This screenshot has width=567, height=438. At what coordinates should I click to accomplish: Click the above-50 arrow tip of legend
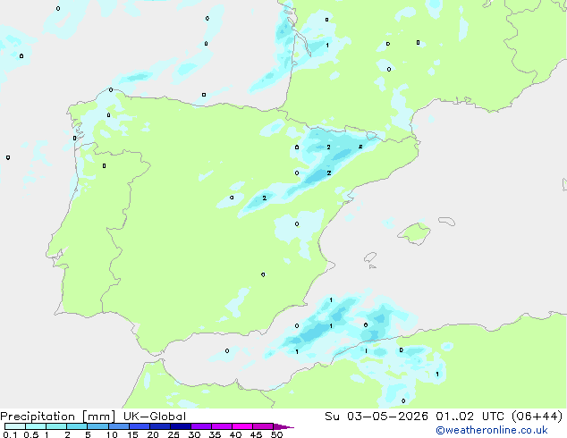(x=283, y=426)
